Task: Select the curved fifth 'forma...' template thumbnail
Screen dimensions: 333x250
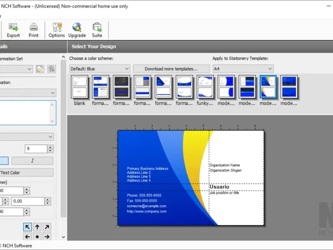Action: 184,87
